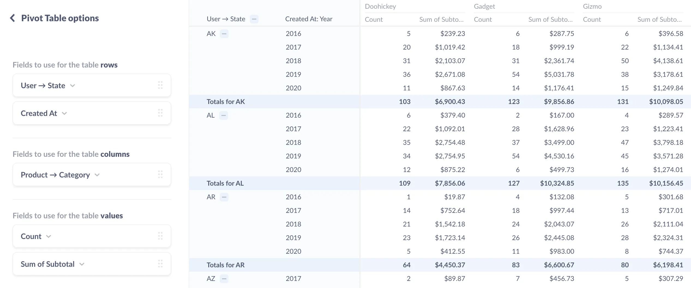Collapse the AL group with its minus icon
The width and height of the screenshot is (691, 288).
(x=224, y=115)
